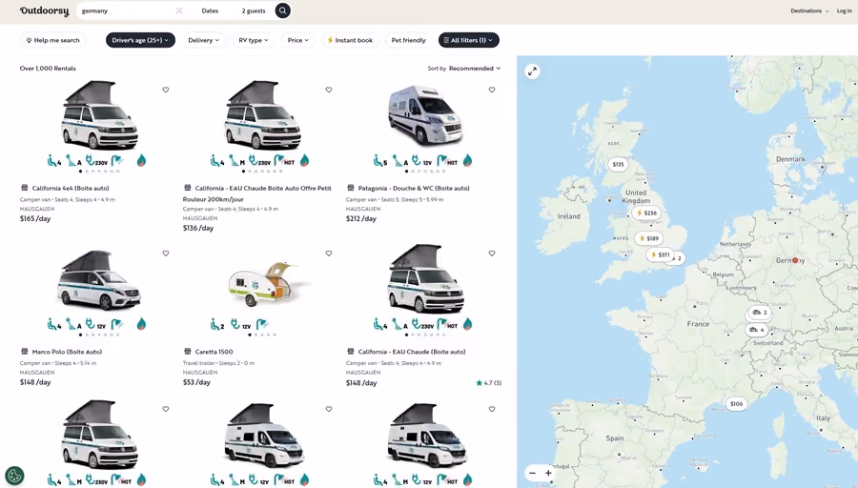Click Help me search button
The height and width of the screenshot is (488, 858).
53,40
